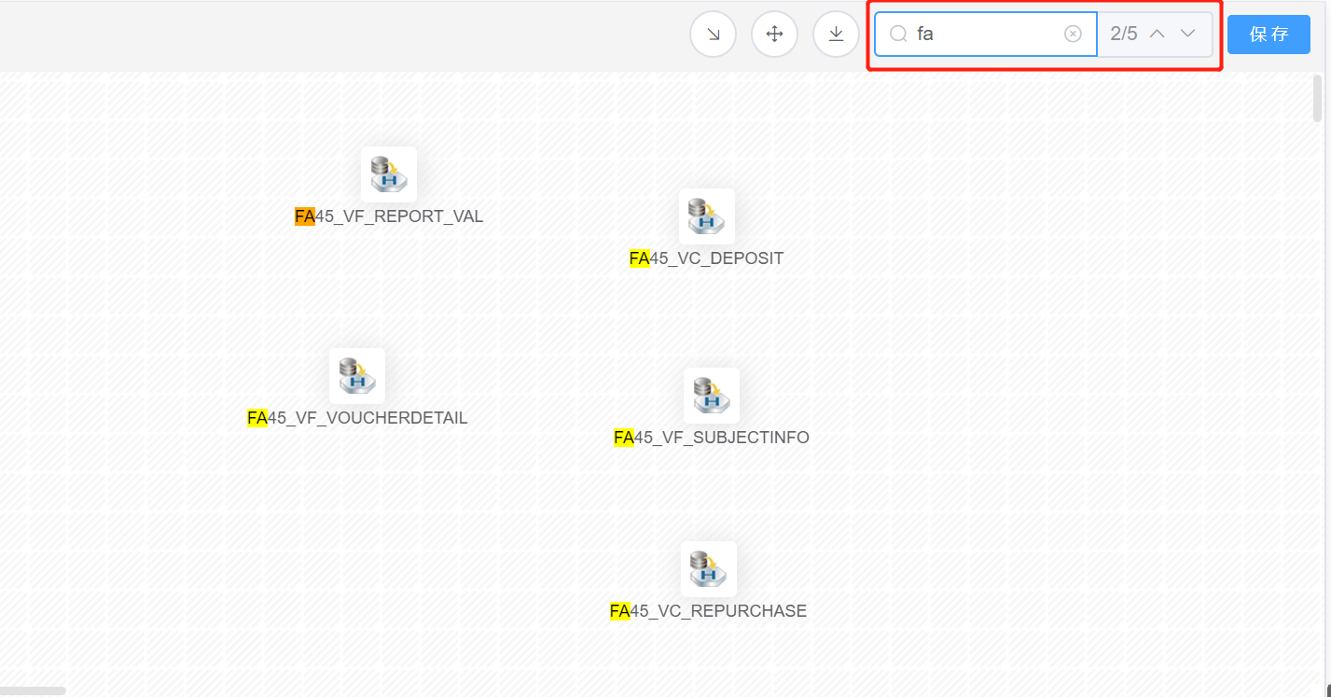Click the download toolbar button
This screenshot has height=697, width=1331.
[x=837, y=35]
